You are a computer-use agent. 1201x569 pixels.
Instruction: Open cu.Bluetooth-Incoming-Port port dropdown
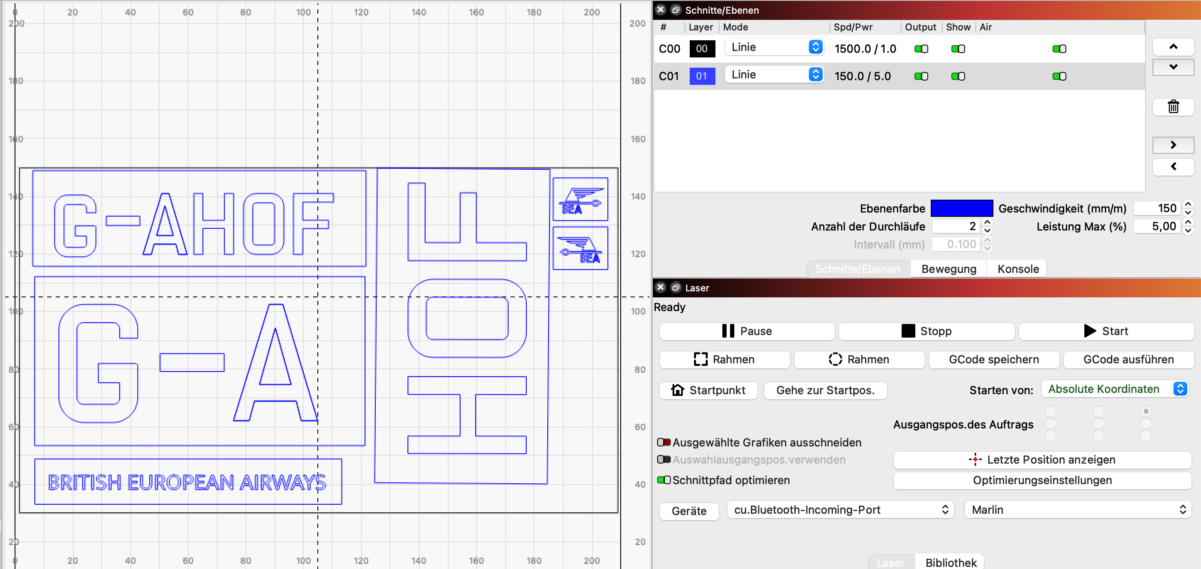tap(840, 509)
